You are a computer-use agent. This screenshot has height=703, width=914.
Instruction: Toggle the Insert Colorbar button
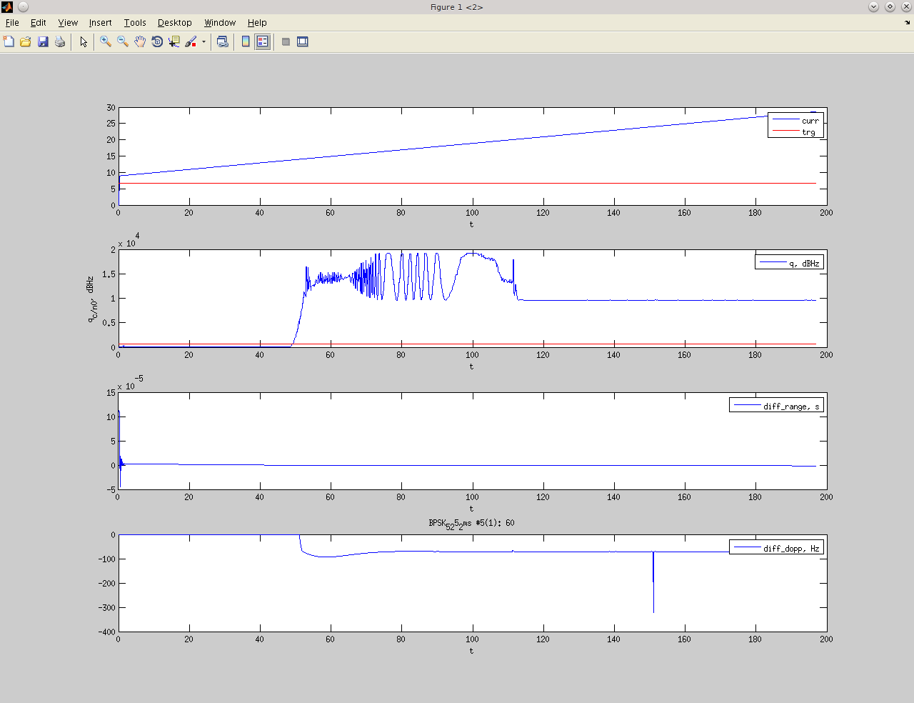(246, 42)
